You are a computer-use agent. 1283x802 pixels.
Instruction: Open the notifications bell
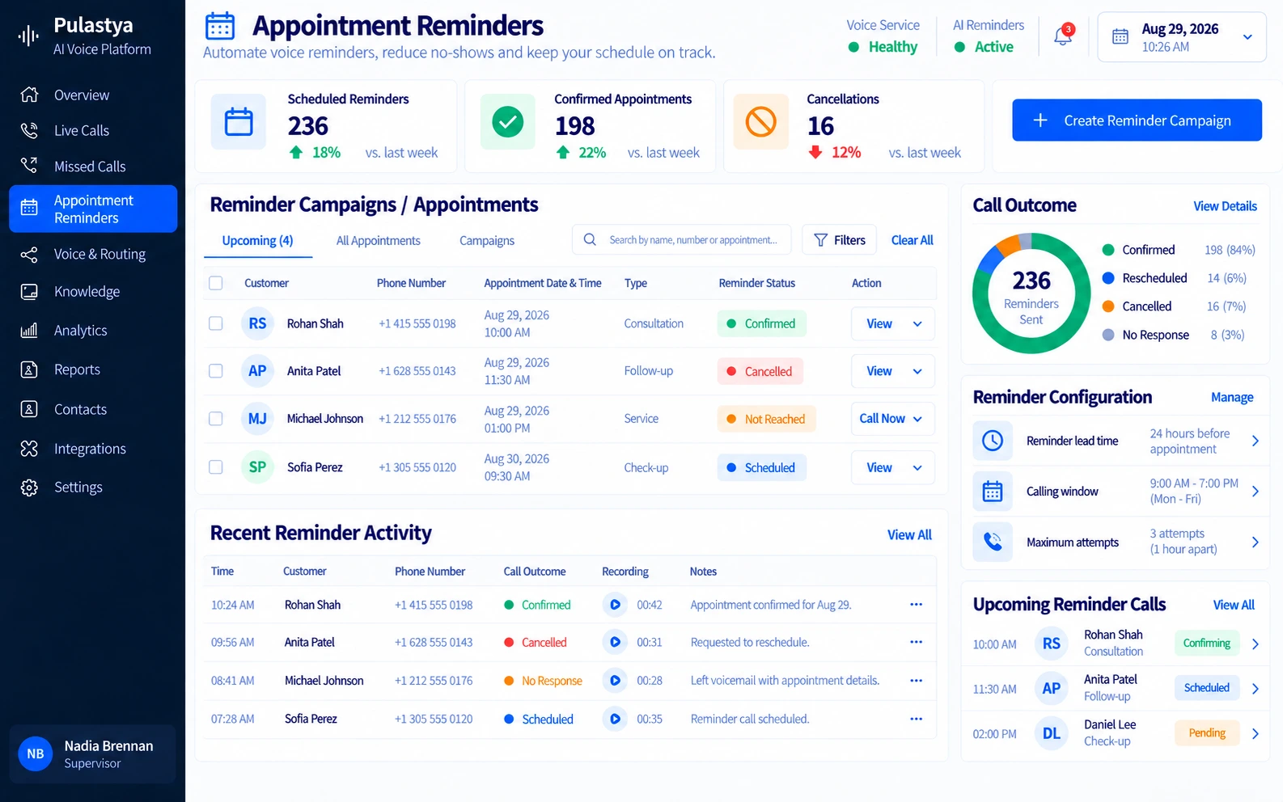(1062, 36)
